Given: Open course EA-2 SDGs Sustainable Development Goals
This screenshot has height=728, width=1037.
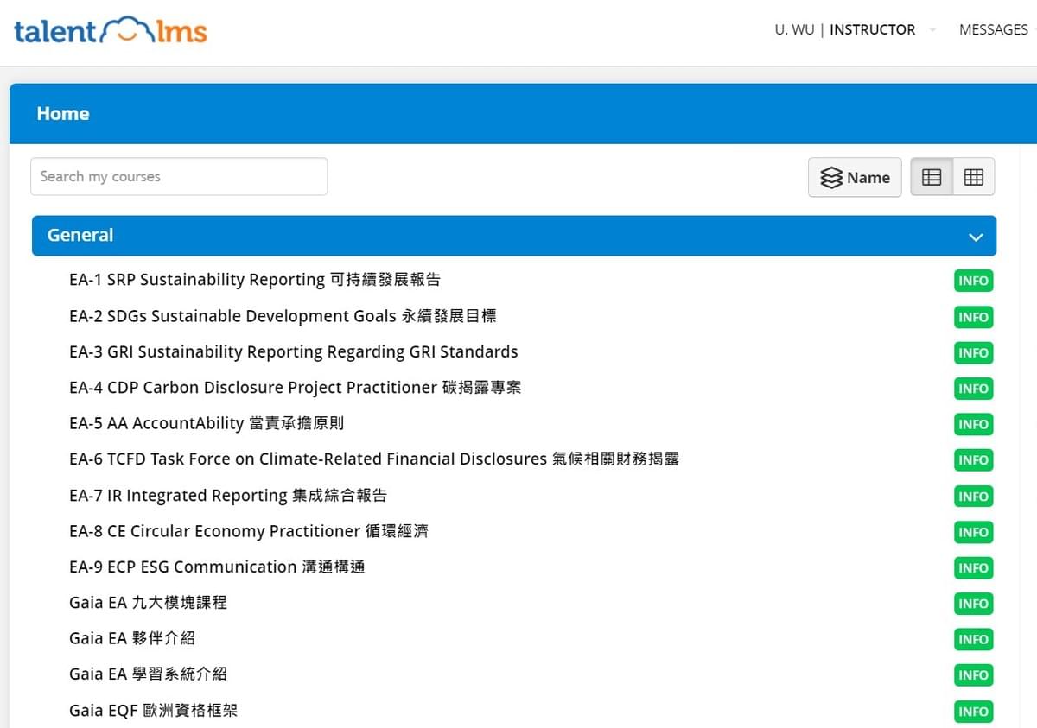Looking at the screenshot, I should coord(283,316).
